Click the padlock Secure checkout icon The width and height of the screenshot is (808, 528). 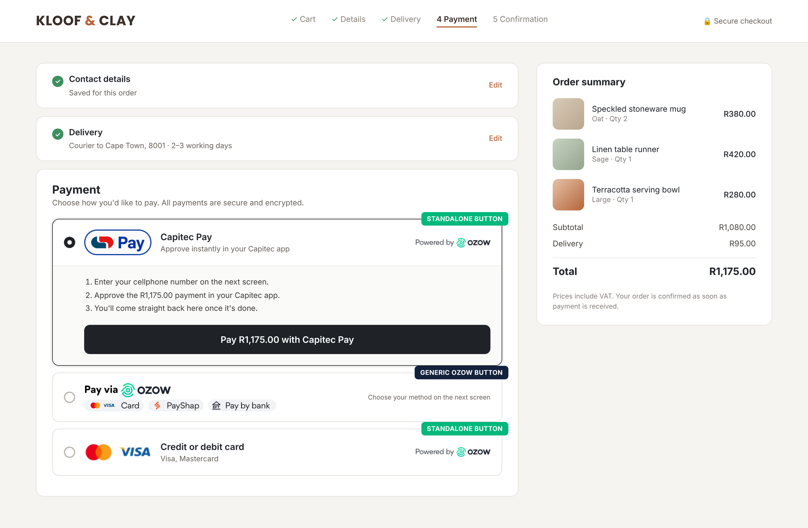pos(707,21)
